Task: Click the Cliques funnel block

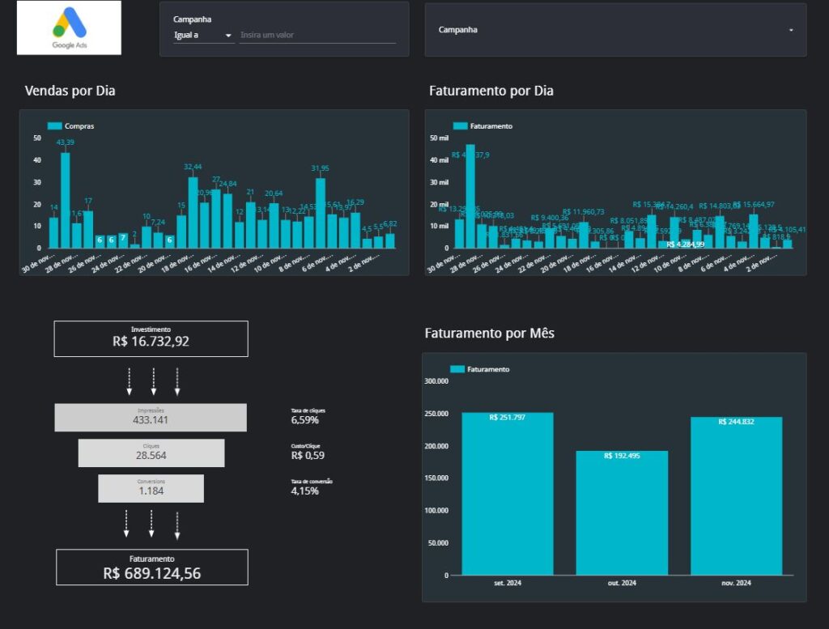Action: pos(151,453)
